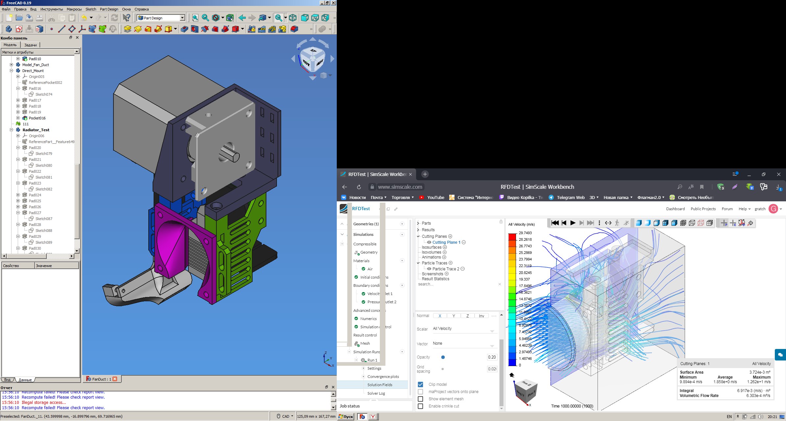786x421 pixels.
Task: Open Dashboard link in SimScale
Action: click(675, 209)
